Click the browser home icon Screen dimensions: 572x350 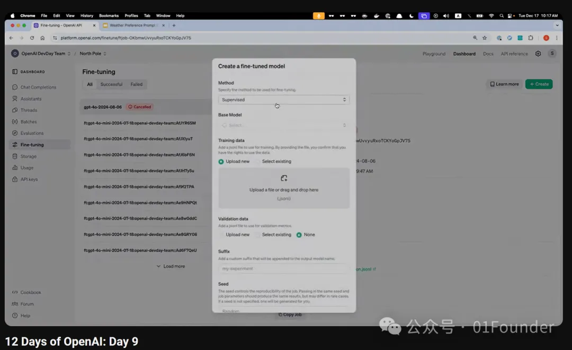(43, 38)
